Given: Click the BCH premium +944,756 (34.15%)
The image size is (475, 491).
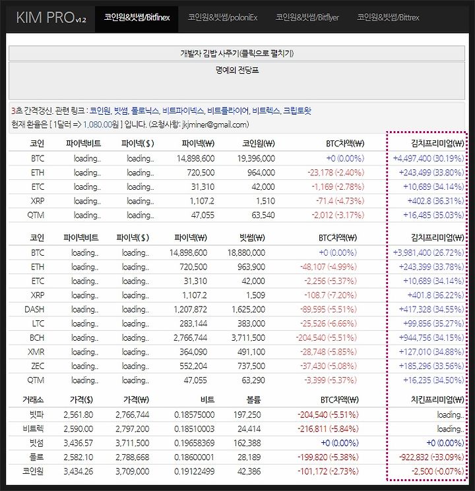Looking at the screenshot, I should point(431,337).
